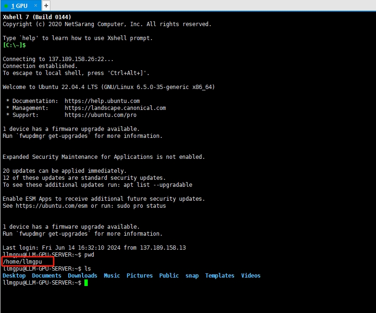
Task: Select the "1 GPU" session tab
Action: (19, 6)
